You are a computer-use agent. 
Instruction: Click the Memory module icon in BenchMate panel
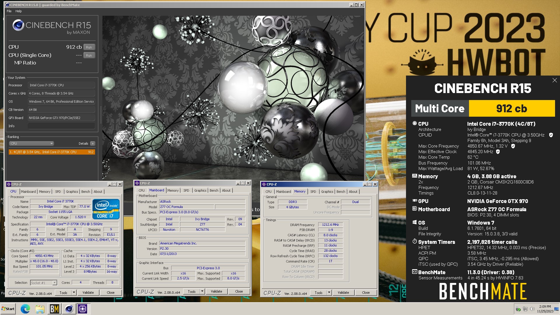(x=414, y=176)
